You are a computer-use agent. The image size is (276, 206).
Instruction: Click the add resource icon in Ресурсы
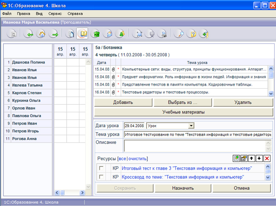(x=236, y=159)
